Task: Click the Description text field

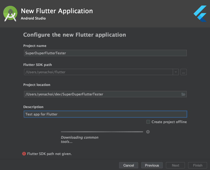Action: point(105,114)
